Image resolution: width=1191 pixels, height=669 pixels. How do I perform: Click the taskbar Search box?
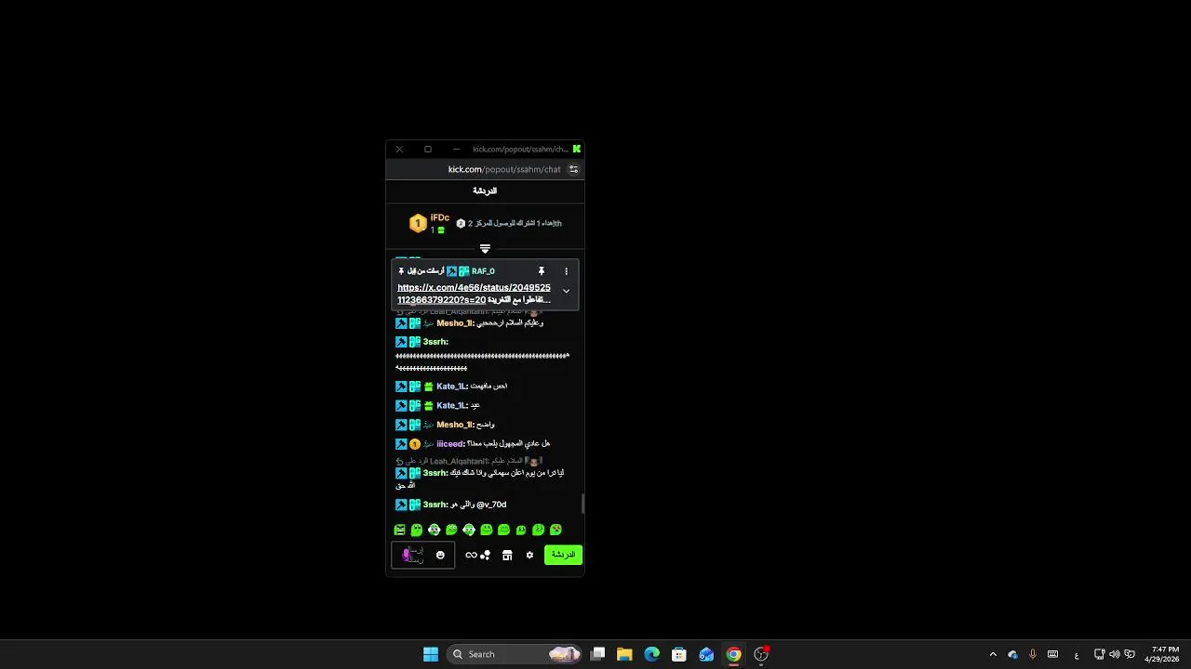tap(514, 654)
